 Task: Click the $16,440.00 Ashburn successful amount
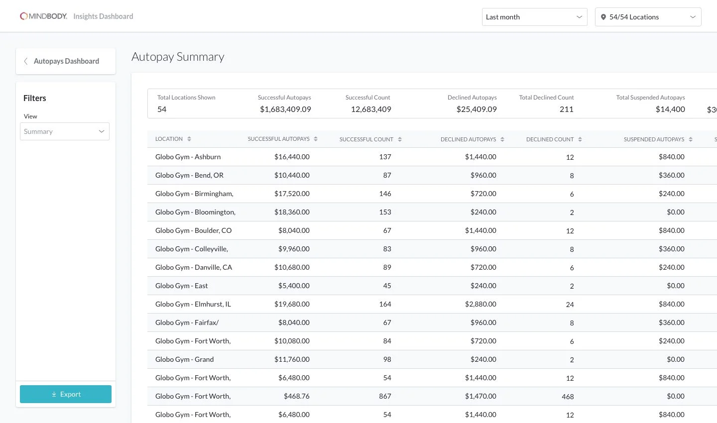[292, 157]
